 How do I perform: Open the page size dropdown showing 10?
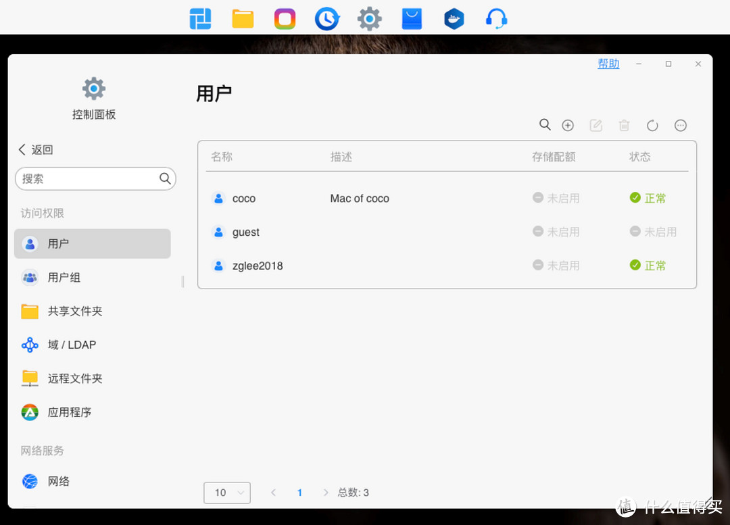point(226,493)
